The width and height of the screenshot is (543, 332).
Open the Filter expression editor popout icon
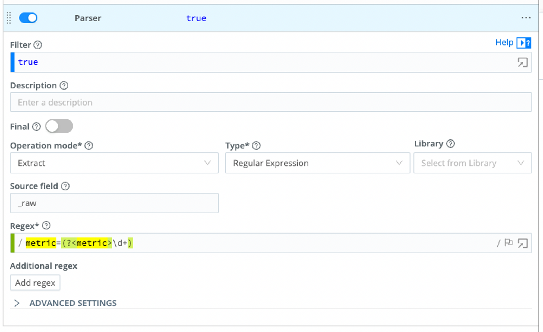[x=523, y=62]
